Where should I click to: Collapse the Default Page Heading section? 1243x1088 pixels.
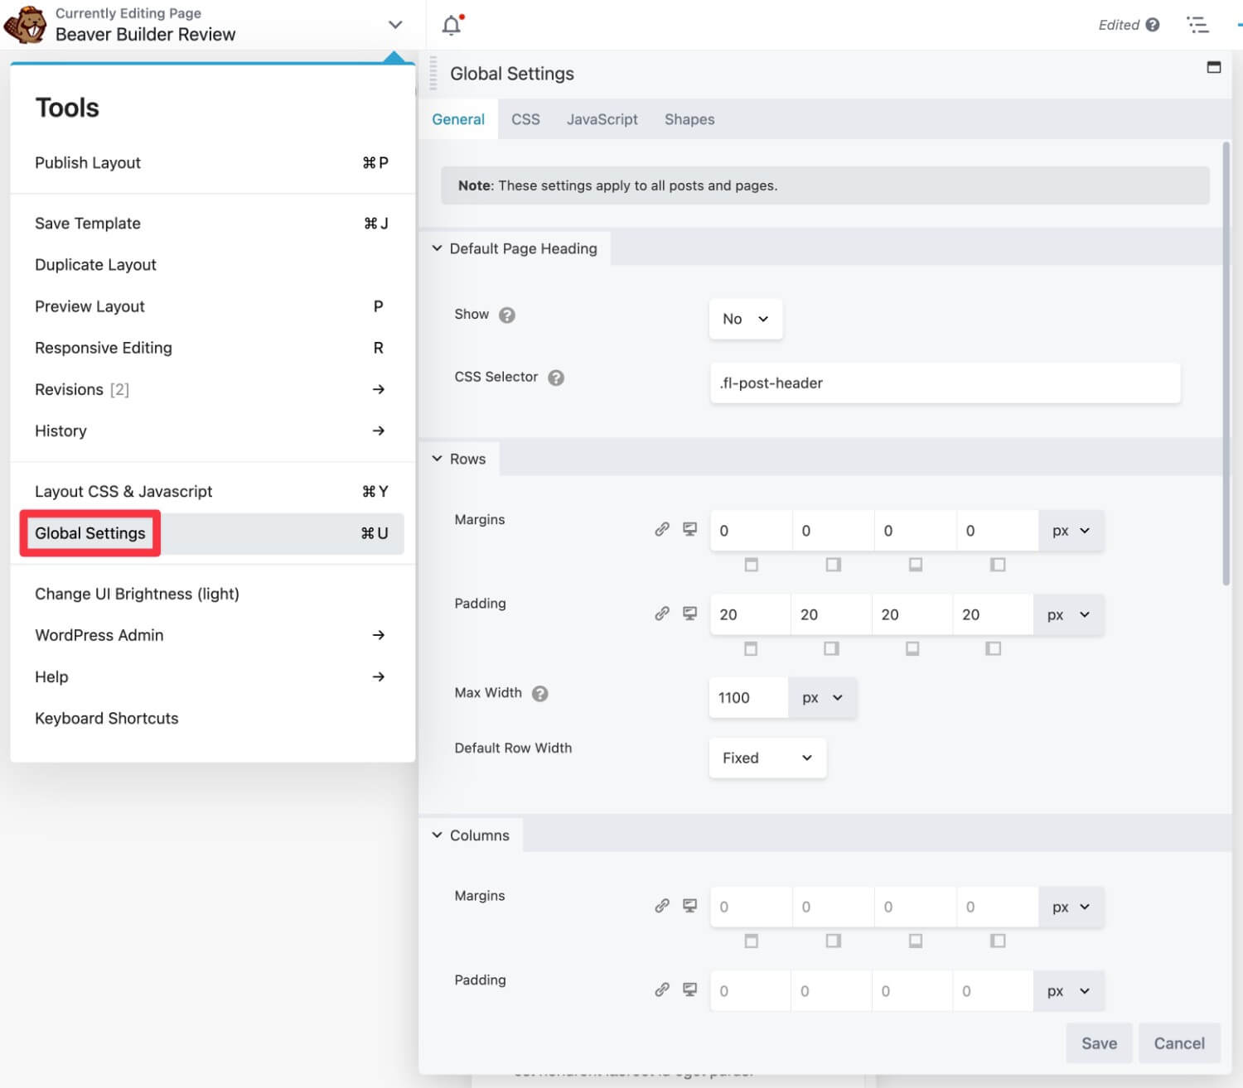[x=515, y=248]
